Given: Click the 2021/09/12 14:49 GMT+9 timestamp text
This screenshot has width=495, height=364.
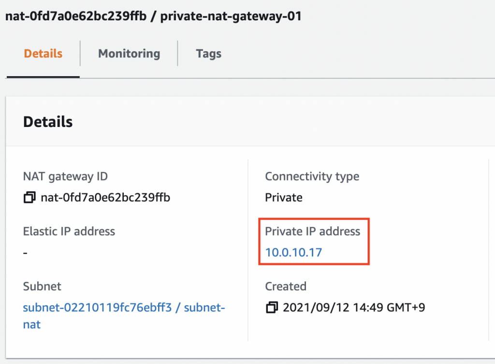Looking at the screenshot, I should click(354, 307).
